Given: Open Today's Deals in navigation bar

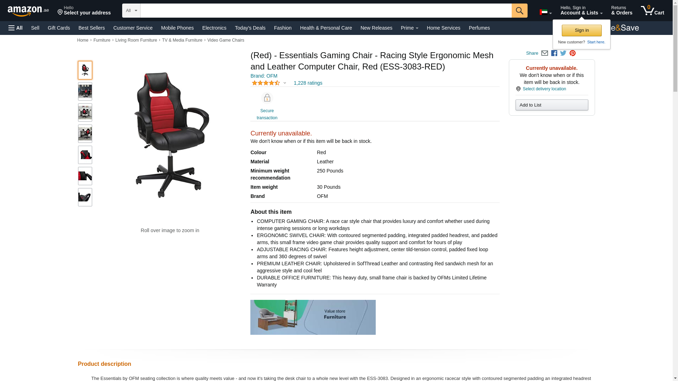Looking at the screenshot, I should point(250,28).
